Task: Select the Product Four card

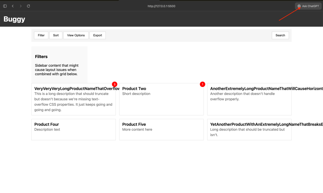Action: tap(74, 130)
